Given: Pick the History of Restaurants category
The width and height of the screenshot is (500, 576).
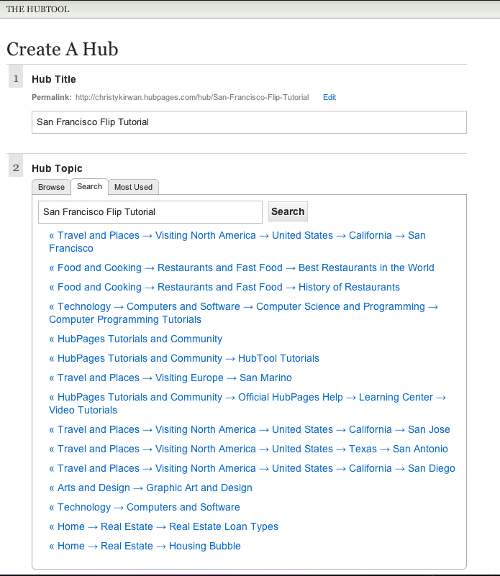Looking at the screenshot, I should click(x=223, y=287).
